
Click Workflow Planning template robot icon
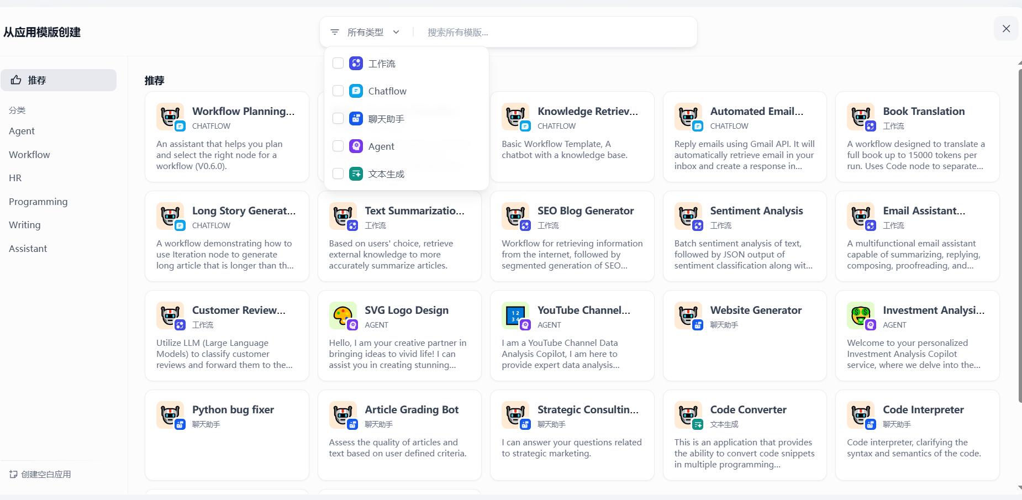pos(170,117)
